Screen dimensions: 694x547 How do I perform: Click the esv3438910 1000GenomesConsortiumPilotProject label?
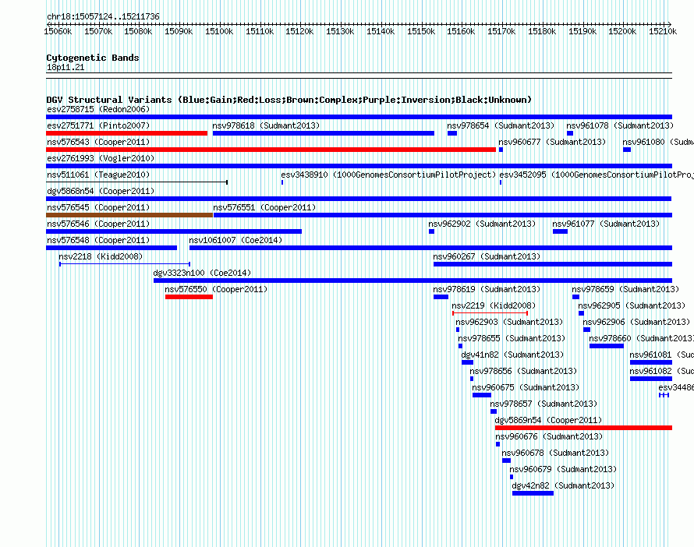pyautogui.click(x=388, y=175)
